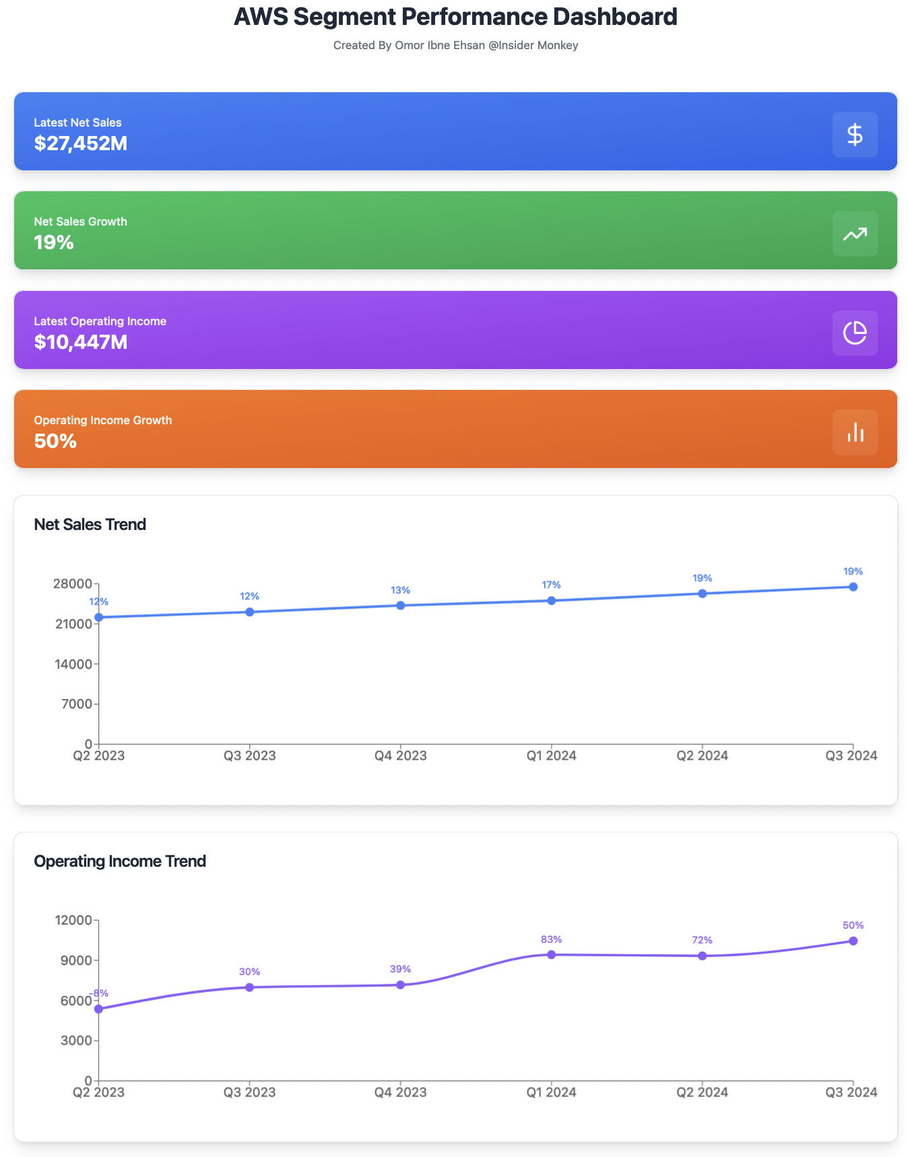This screenshot has height=1157, width=908.
Task: Click the trending-up arrow icon on growth card
Action: [x=855, y=234]
